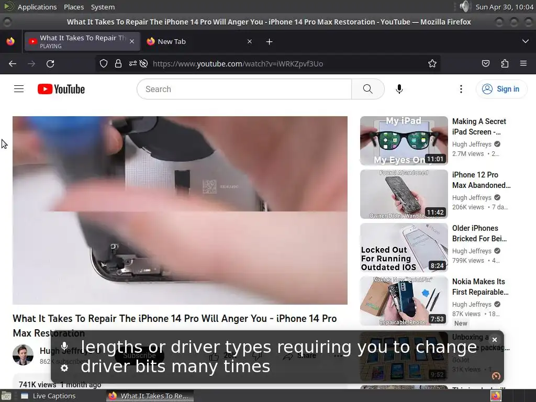Open Pocket save button

485,63
